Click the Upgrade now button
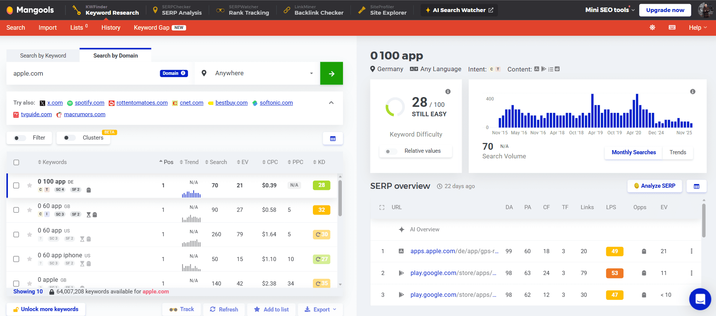Image resolution: width=716 pixels, height=316 pixels. point(665,10)
